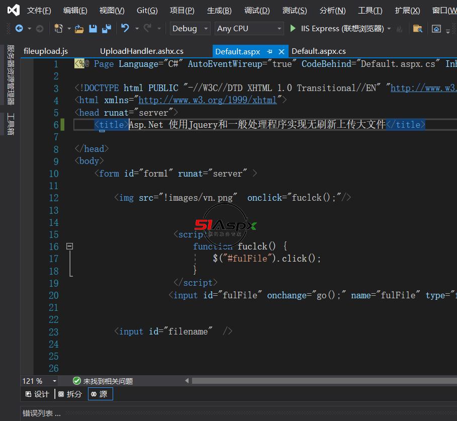Pin the Default.aspx tab
This screenshot has height=421, width=457.
point(269,52)
